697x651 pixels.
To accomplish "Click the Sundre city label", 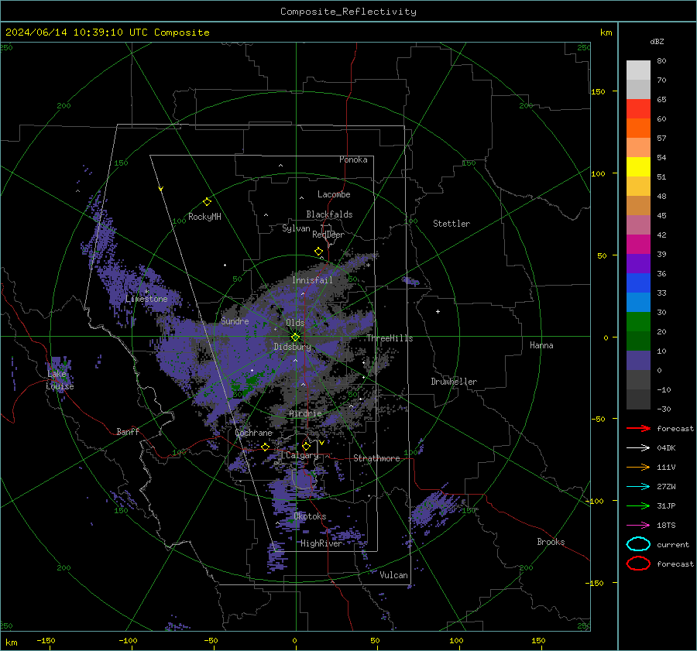I will coord(235,321).
